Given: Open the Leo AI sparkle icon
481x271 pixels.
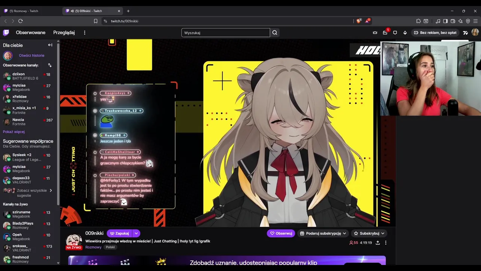Looking at the screenshot, I should click(x=460, y=21).
